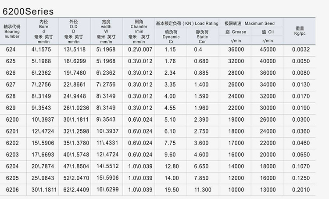This screenshot has height=199, width=329.
Task: Select the Static Cor sub-header
Action: pyautogui.click(x=201, y=35)
